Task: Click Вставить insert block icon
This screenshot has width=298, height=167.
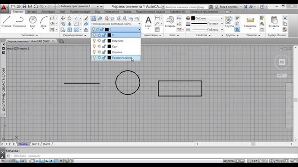Action: coord(169,22)
